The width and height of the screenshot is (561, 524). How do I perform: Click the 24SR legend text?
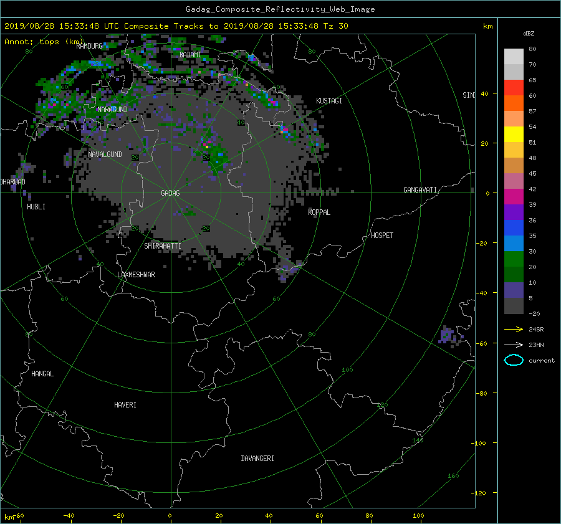coord(536,330)
